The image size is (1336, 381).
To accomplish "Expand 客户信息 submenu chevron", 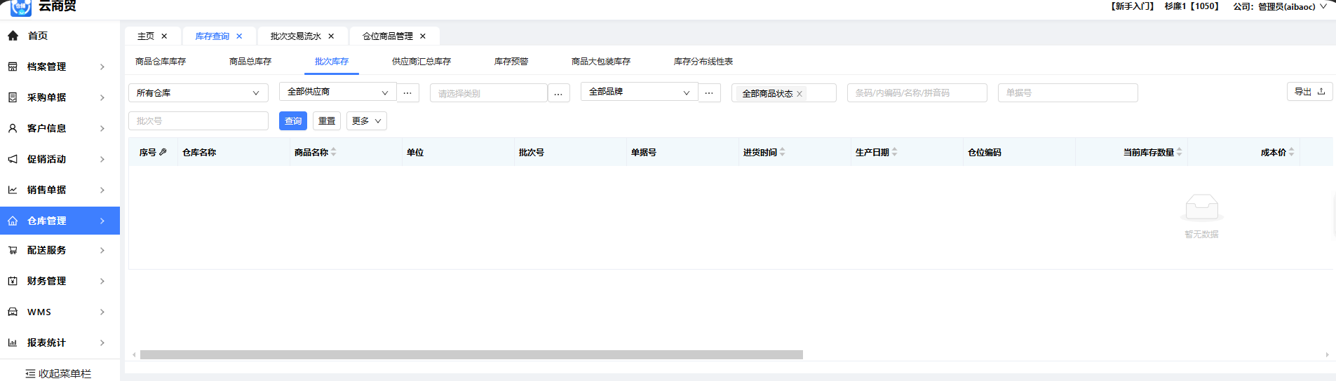I will tap(102, 128).
